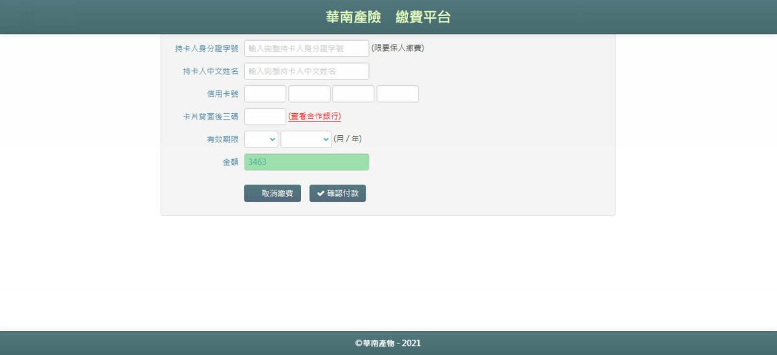Click the 華南產險 繳費平台 header title
The image size is (777, 355).
pyautogui.click(x=388, y=17)
